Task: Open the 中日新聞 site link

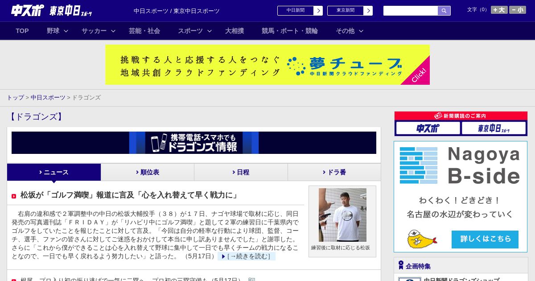Action: tap(296, 11)
